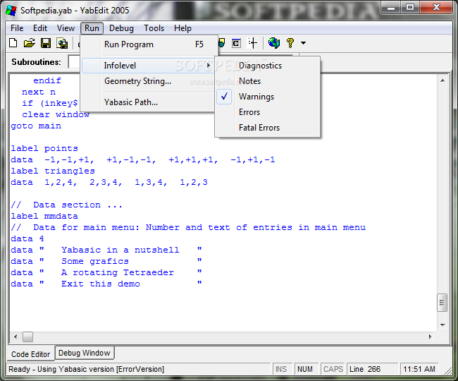Set infolevel to Diagnostics
The height and width of the screenshot is (381, 458).
[267, 66]
